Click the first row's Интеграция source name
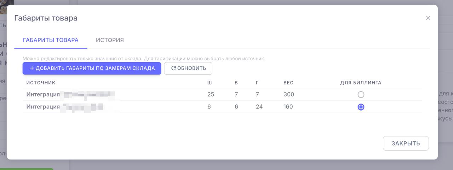The height and width of the screenshot is (170, 453). (x=43, y=95)
